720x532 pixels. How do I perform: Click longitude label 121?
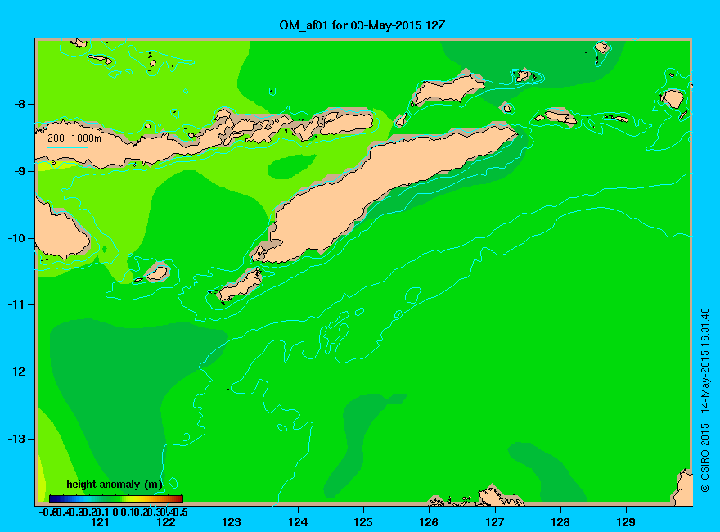point(100,522)
